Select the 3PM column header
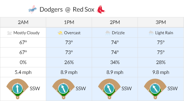 tap(161, 22)
